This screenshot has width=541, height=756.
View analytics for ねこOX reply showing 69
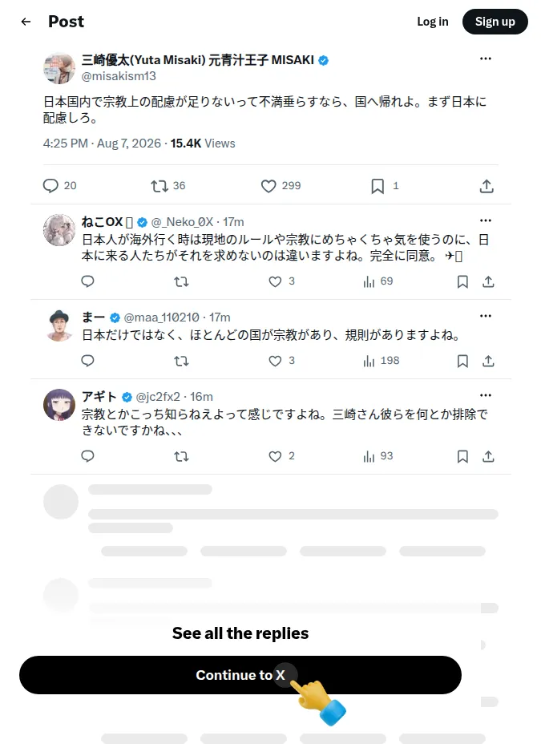[x=369, y=281]
